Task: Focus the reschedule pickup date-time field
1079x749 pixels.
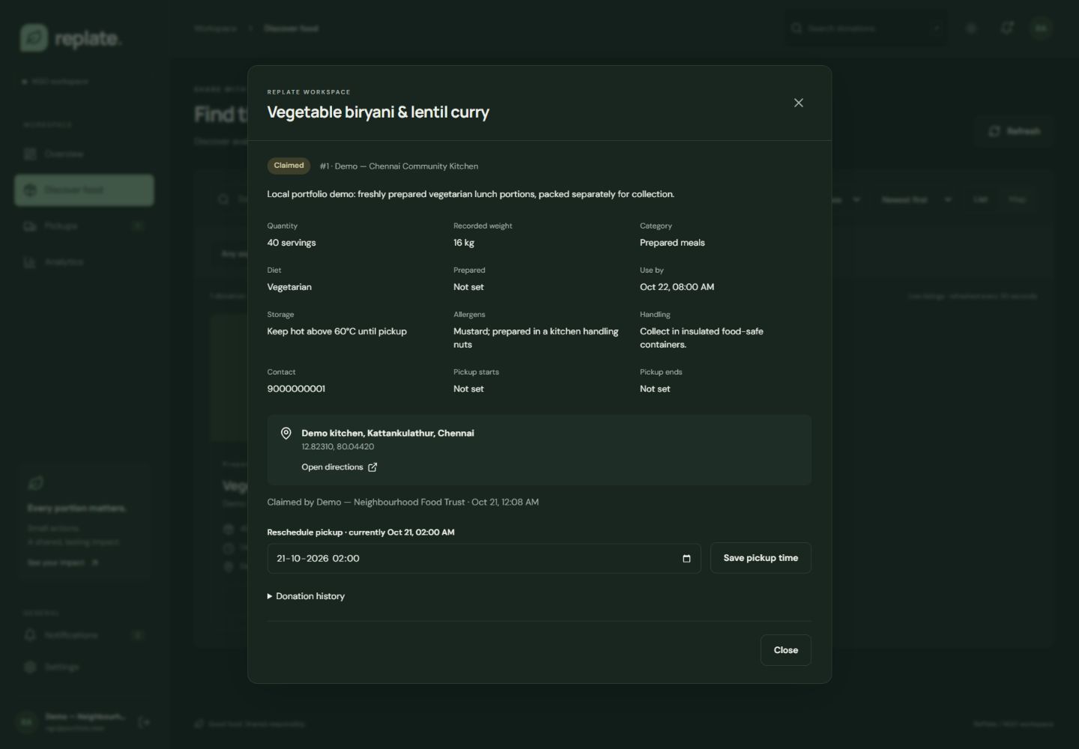Action: (484, 559)
